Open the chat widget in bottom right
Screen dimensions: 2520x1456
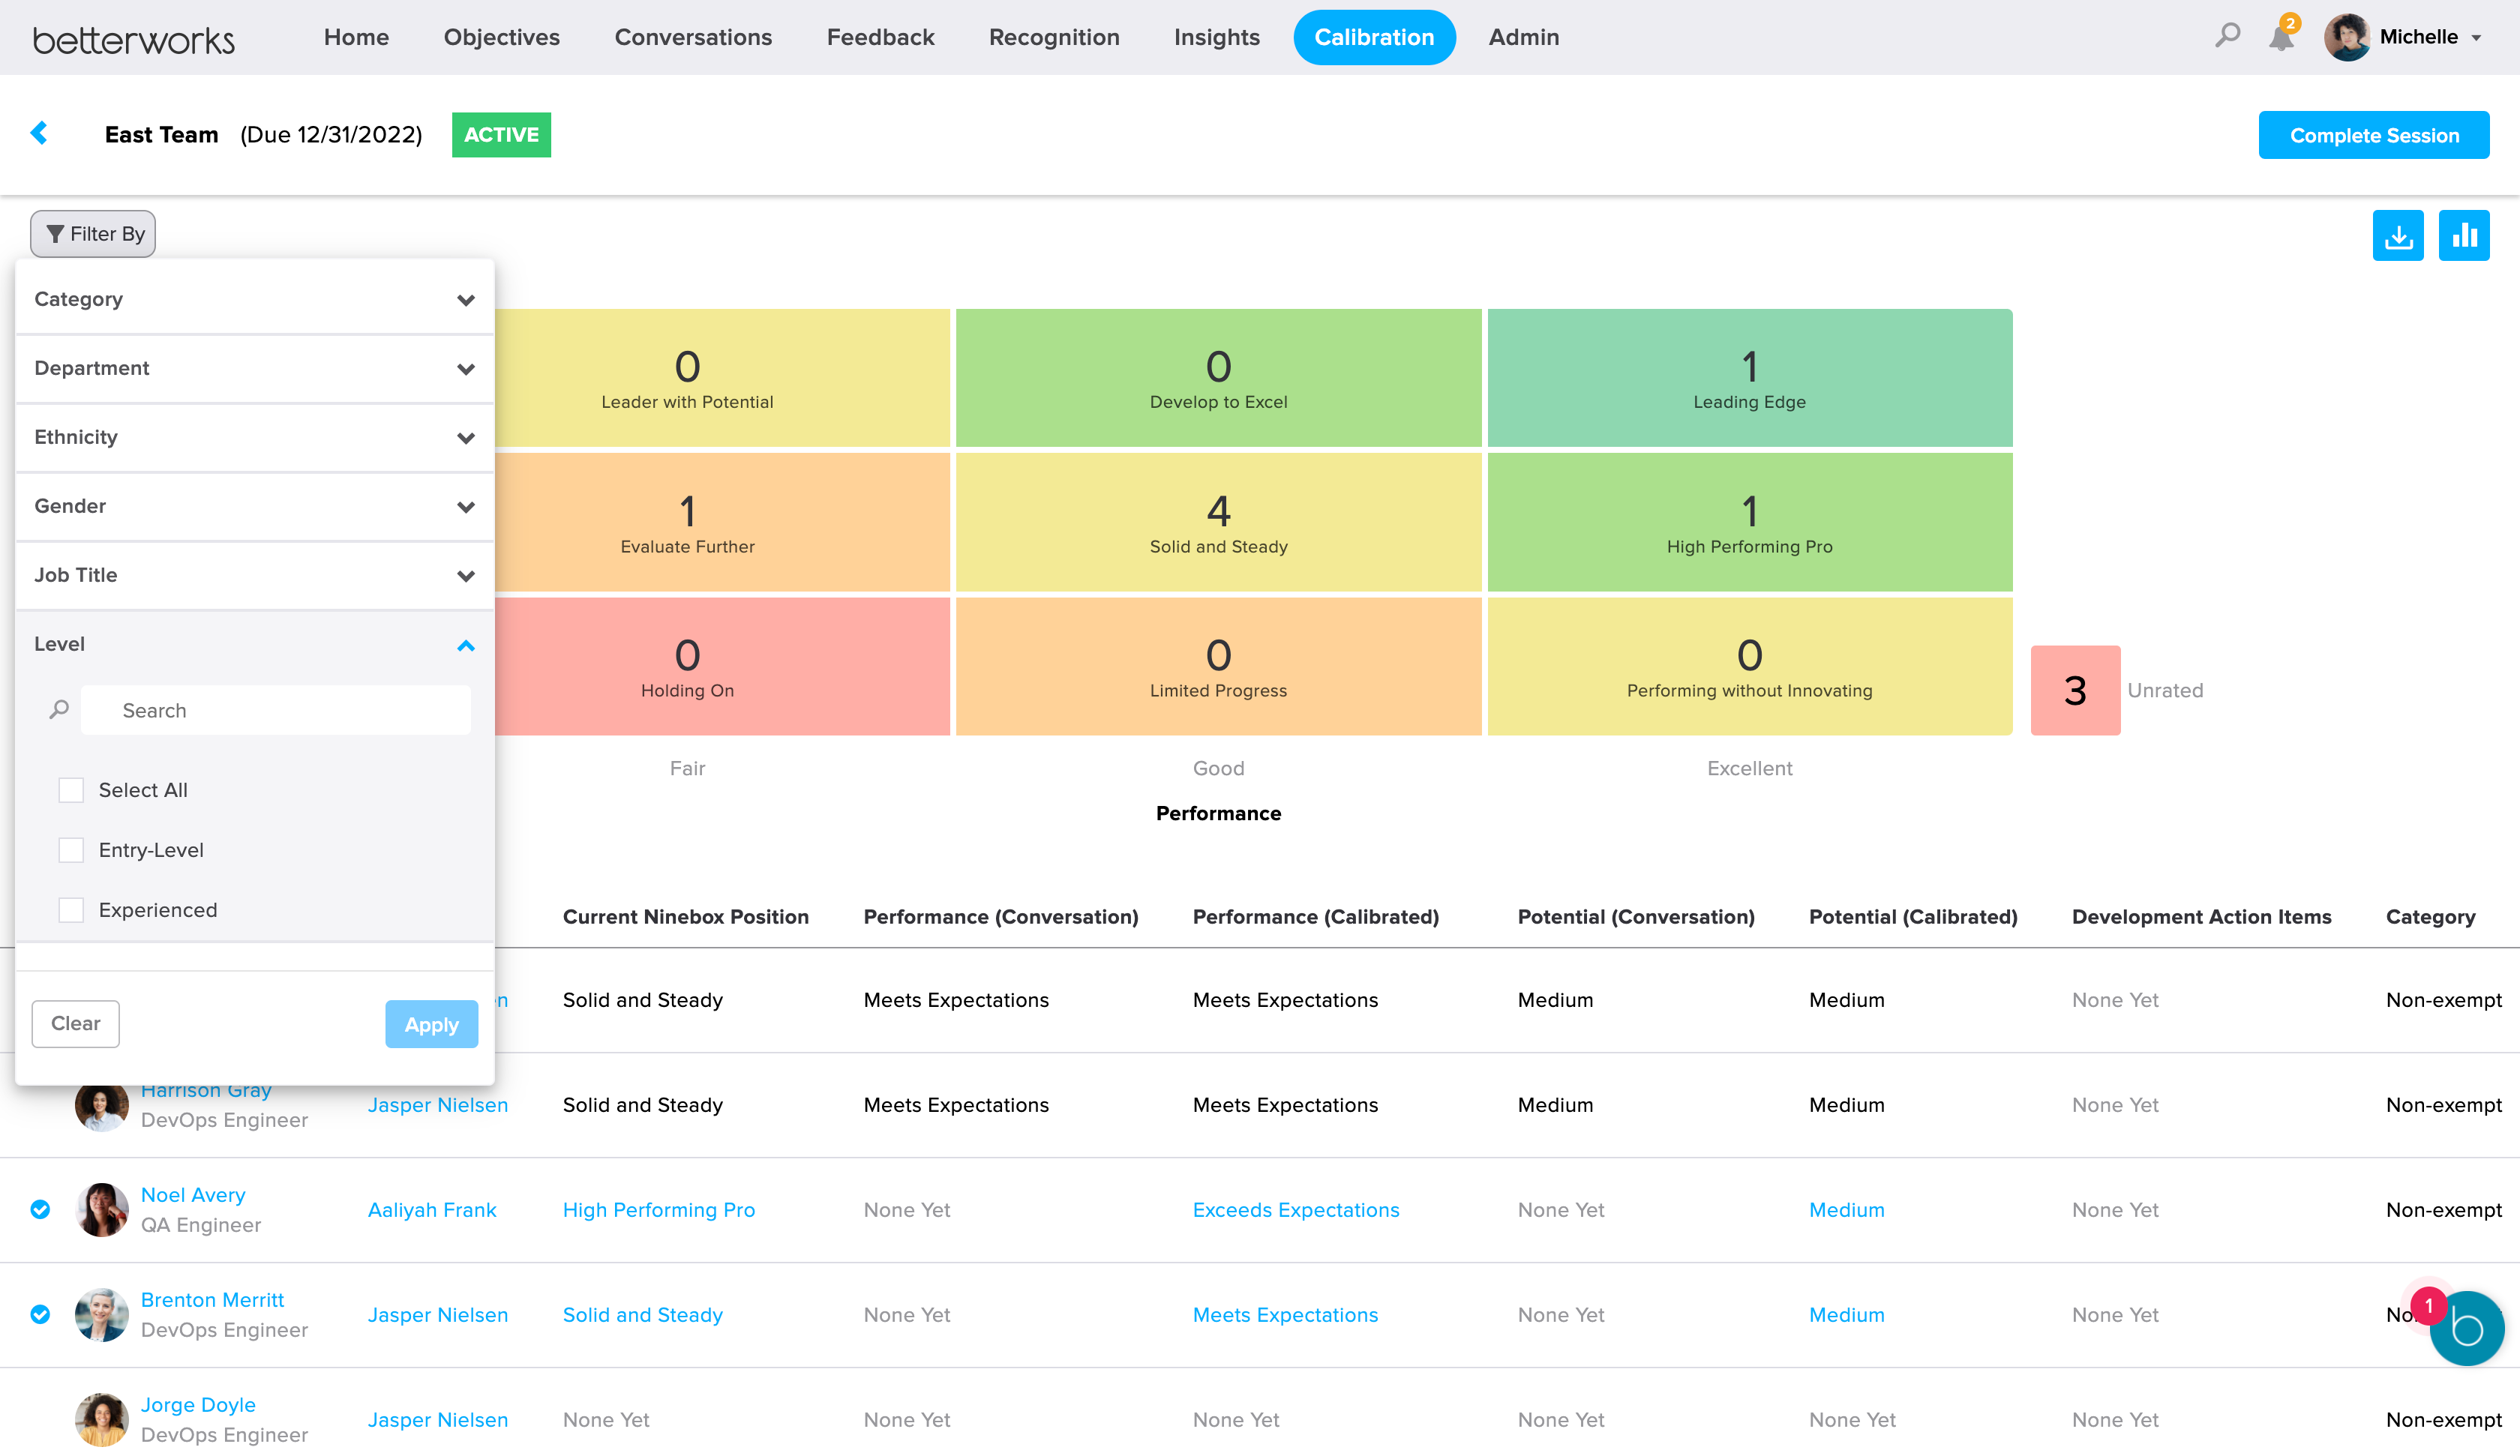[2466, 1328]
